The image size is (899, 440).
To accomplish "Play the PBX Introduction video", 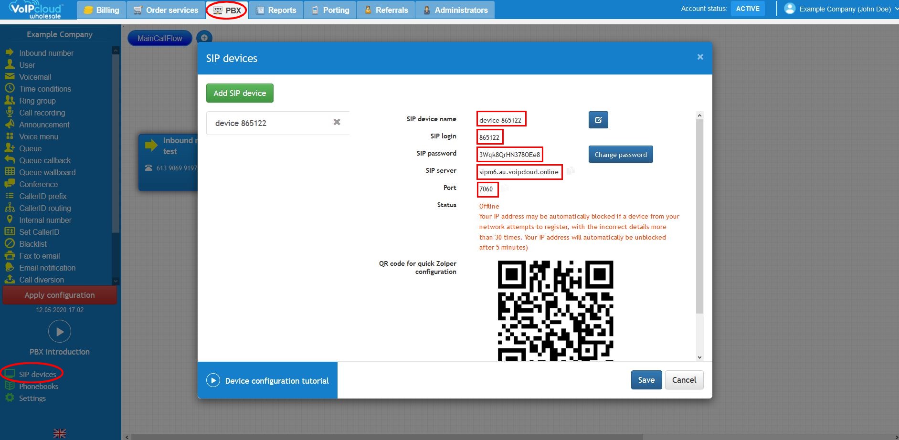I will coord(59,331).
